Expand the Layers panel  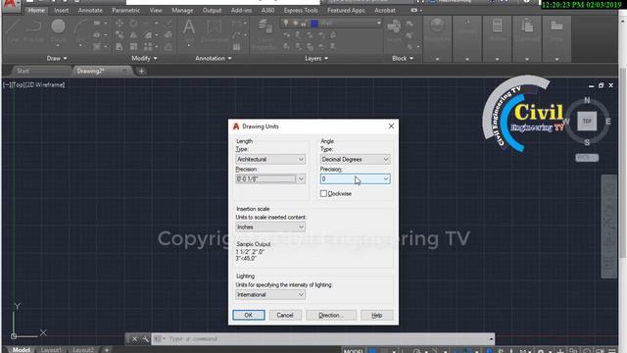316,59
